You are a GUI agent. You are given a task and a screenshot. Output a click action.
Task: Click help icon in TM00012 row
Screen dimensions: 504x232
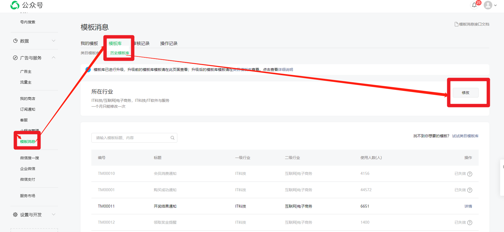pos(470,223)
